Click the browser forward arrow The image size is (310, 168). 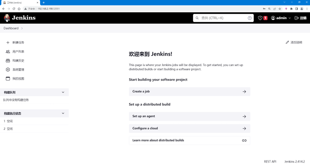tap(9, 9)
